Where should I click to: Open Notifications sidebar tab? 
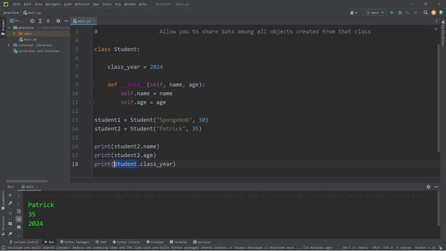(443, 33)
